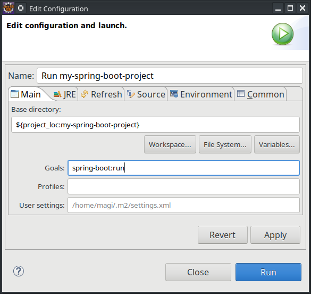The width and height of the screenshot is (311, 294).
Task: Click the File System... button
Action: [225, 144]
